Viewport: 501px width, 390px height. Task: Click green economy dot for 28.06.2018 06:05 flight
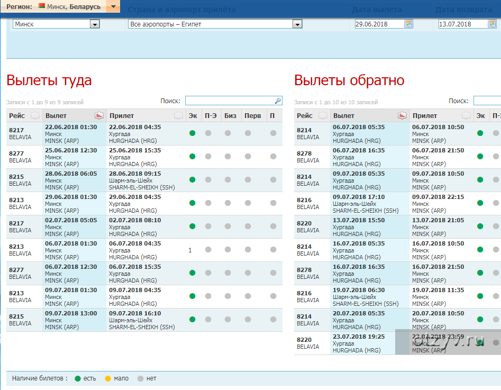coord(193,180)
